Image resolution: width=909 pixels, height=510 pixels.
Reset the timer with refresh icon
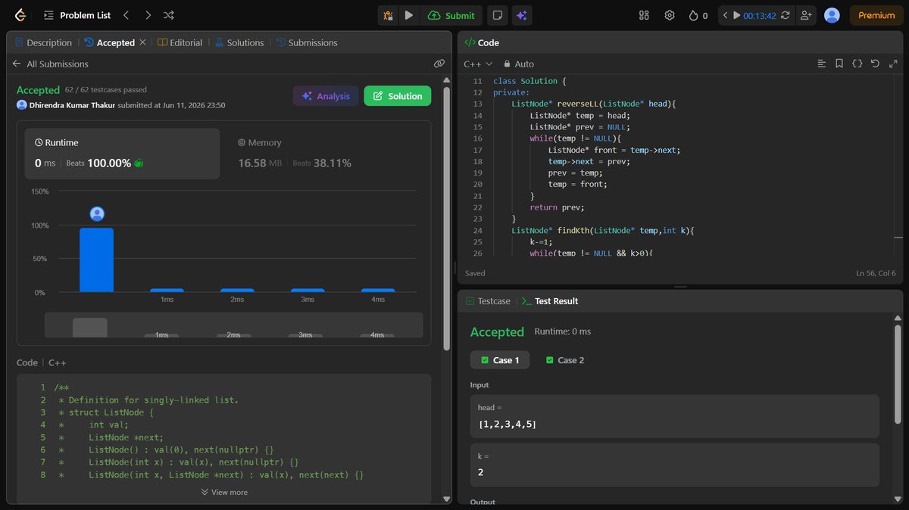pos(786,15)
